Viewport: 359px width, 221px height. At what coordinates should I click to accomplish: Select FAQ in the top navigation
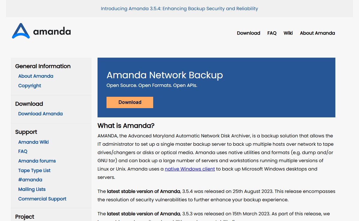pos(272,33)
